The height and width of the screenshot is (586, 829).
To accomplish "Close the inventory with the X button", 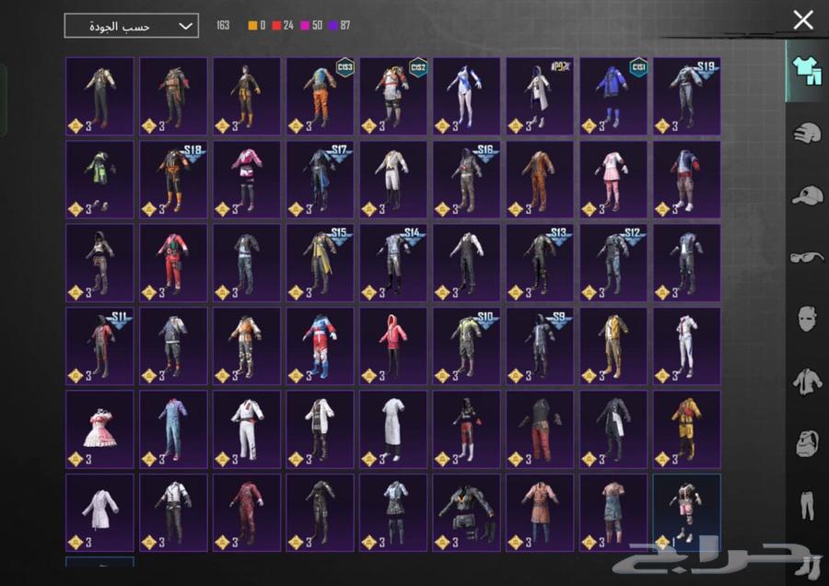I will click(803, 19).
